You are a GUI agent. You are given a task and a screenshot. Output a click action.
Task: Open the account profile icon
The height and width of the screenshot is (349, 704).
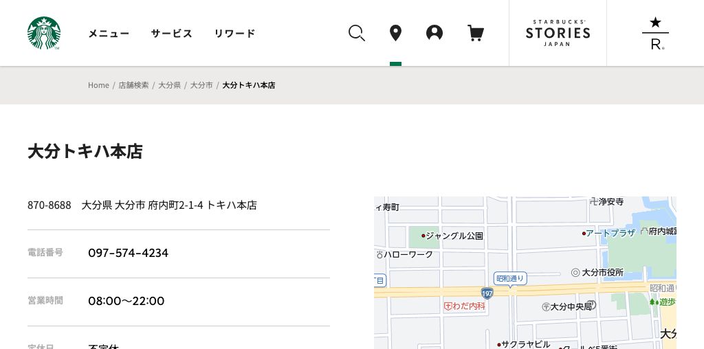coord(434,33)
